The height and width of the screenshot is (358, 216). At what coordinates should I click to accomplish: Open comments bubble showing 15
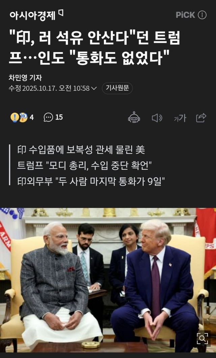[x=53, y=117]
